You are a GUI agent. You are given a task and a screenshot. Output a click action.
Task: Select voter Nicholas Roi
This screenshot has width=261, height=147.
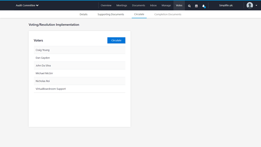pyautogui.click(x=80, y=81)
